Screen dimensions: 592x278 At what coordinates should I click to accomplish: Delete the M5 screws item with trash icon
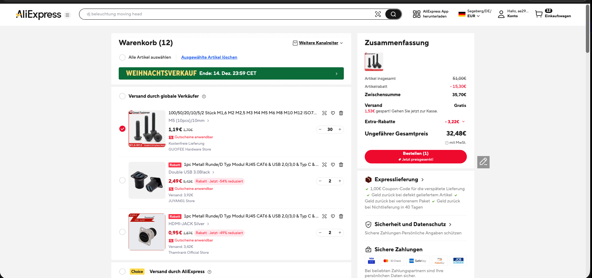(341, 113)
